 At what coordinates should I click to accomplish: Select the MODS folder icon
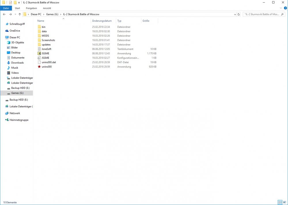[39, 36]
